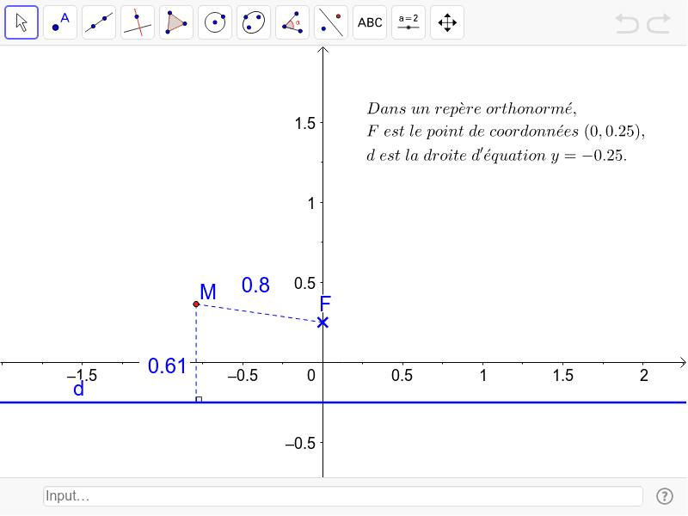Click the label M
688x516 pixels.
click(208, 292)
